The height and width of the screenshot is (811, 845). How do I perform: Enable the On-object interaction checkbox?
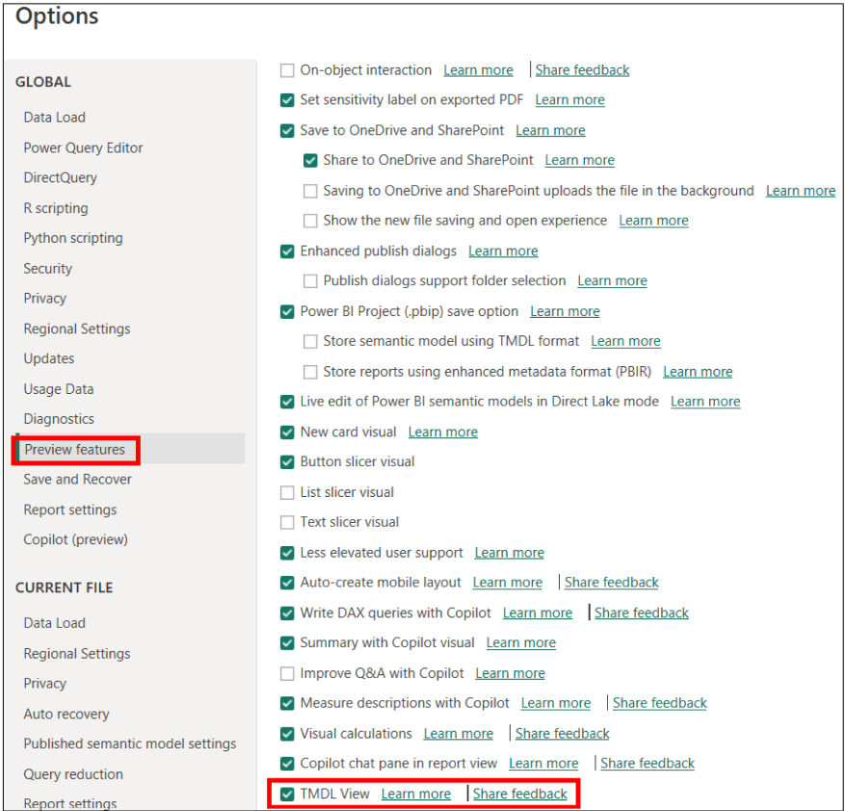pos(287,70)
